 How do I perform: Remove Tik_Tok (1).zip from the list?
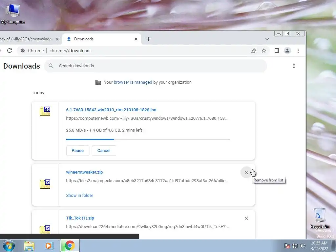click(246, 218)
